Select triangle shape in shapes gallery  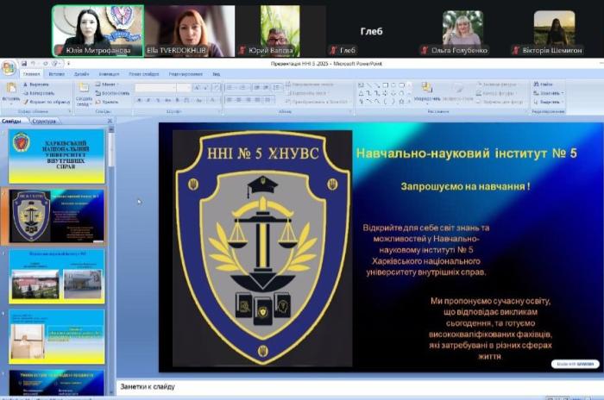[361, 93]
